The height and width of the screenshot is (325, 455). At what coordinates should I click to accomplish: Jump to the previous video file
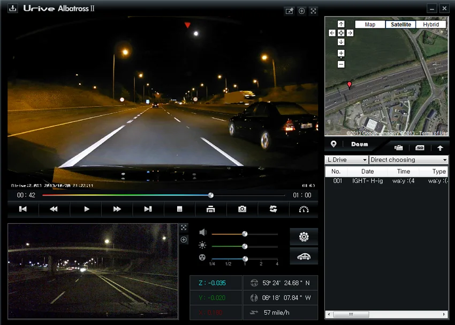tap(23, 209)
